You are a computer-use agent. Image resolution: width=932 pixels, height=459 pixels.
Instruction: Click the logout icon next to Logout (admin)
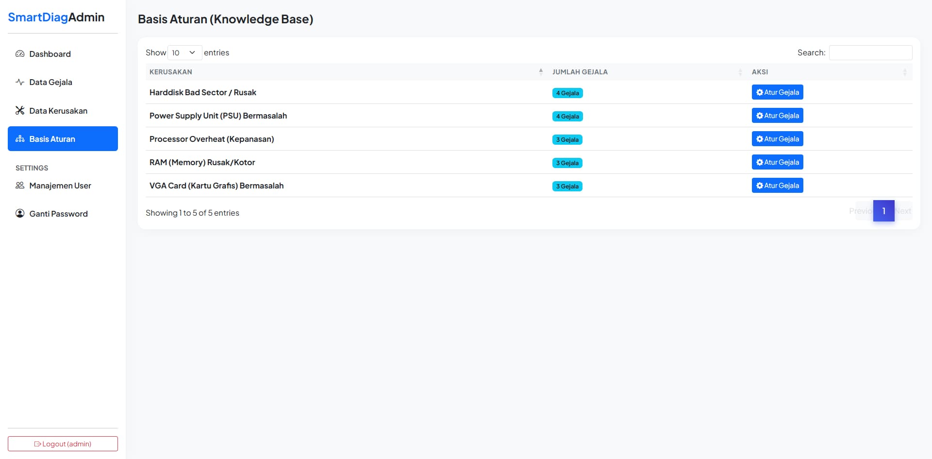(x=37, y=443)
